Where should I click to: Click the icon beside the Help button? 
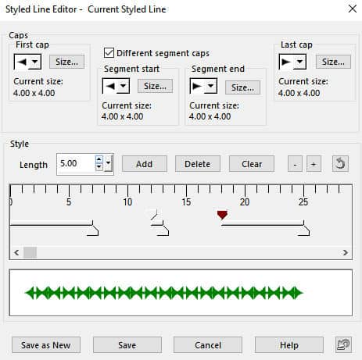point(344,345)
